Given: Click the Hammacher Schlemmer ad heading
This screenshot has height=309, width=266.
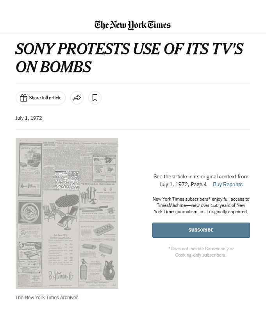Looking at the screenshot, I should [x=97, y=184].
